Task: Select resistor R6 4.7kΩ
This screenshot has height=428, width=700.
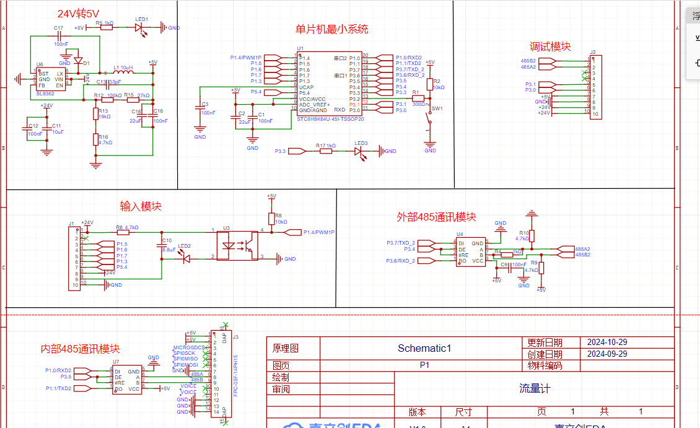Action: 123,232
